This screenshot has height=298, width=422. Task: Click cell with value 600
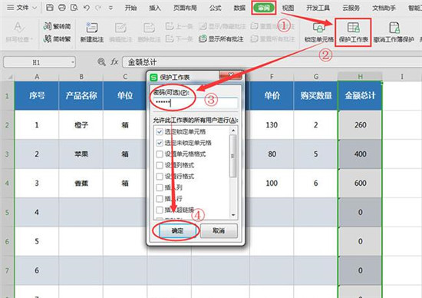pyautogui.click(x=360, y=184)
